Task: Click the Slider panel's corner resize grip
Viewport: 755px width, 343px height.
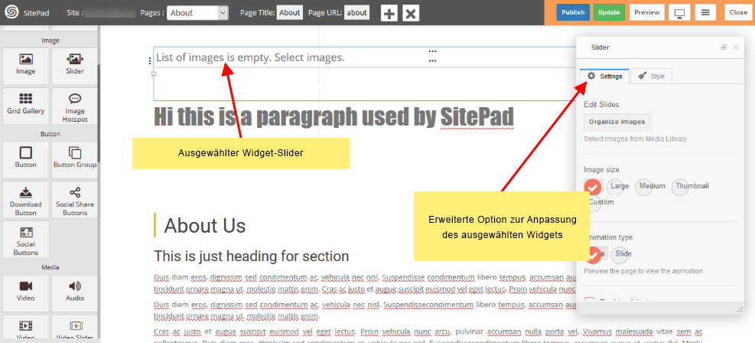Action: click(x=740, y=310)
